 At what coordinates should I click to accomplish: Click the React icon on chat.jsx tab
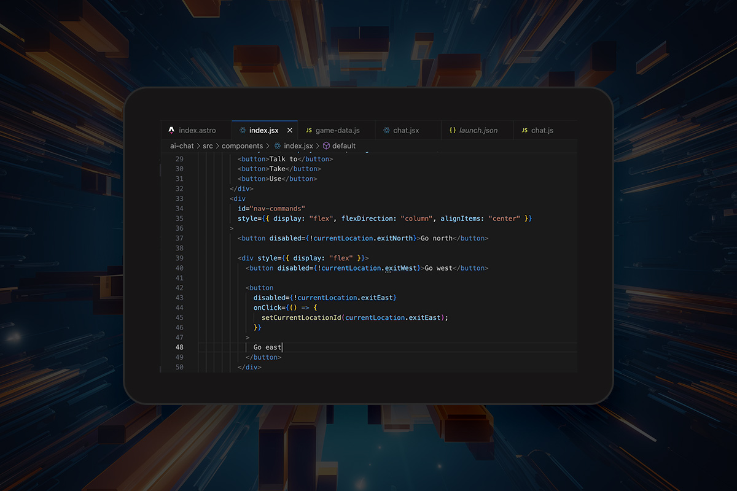pyautogui.click(x=386, y=131)
